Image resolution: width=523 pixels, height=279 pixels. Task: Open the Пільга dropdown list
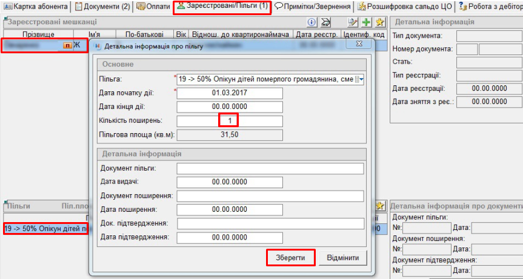(x=360, y=79)
